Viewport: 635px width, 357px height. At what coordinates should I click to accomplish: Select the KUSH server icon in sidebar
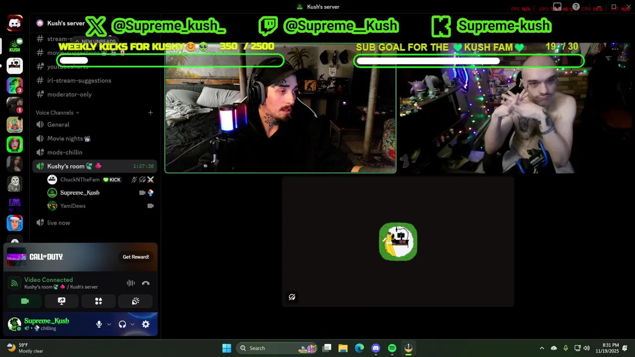(x=14, y=46)
